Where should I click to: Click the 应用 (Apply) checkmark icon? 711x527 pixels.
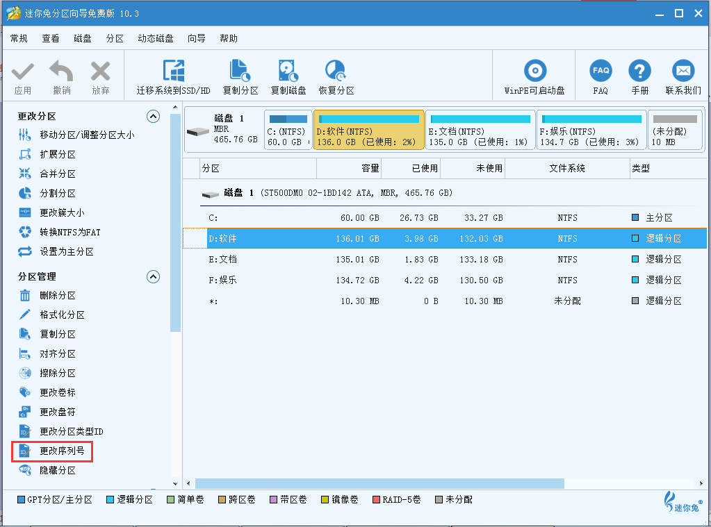tap(23, 71)
